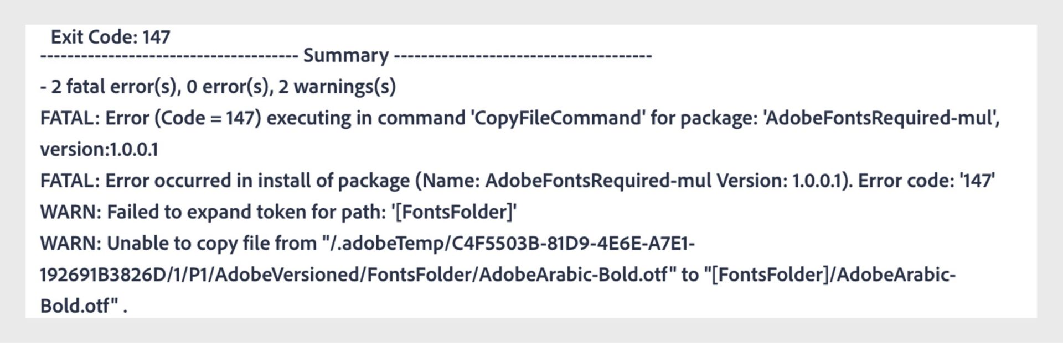
Task: Click the '[FontsFolder]' token in the first warning
Action: [x=454, y=212]
